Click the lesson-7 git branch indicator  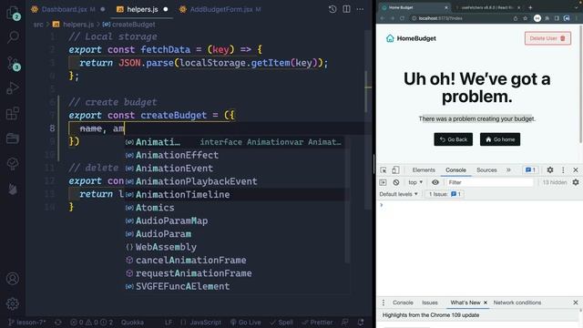point(26,323)
